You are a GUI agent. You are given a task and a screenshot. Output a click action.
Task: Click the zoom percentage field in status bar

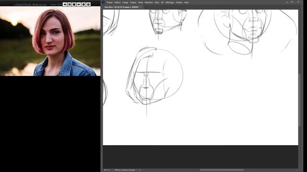point(107,170)
